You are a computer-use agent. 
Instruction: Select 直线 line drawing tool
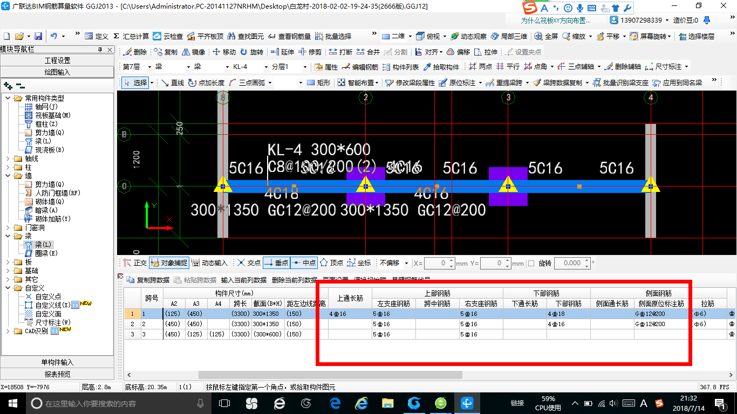[172, 82]
